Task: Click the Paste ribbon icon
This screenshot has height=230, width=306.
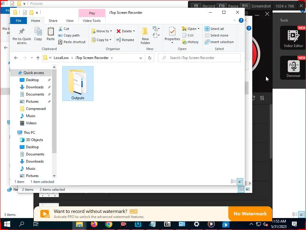Action: pyautogui.click(x=51, y=34)
